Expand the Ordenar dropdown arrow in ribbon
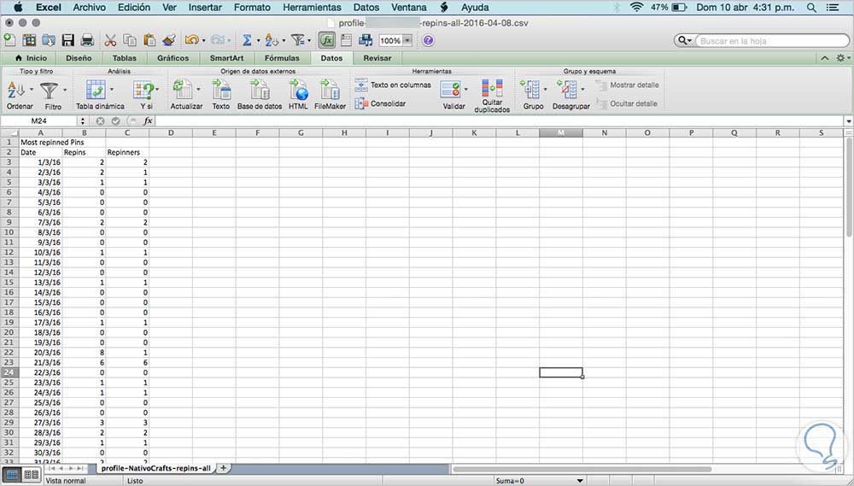 pyautogui.click(x=32, y=90)
